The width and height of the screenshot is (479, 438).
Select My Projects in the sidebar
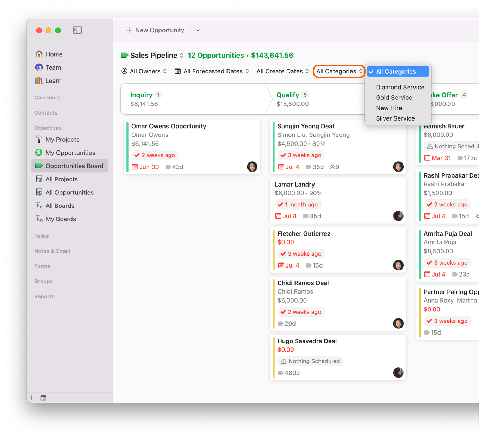click(62, 139)
